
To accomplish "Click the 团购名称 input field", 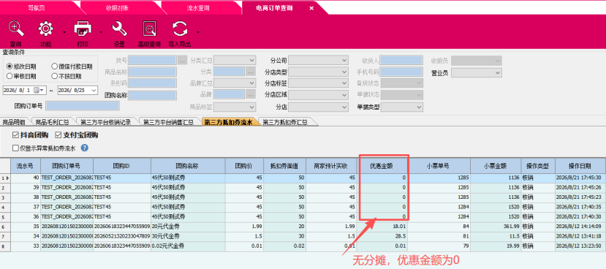I will (x=153, y=95).
